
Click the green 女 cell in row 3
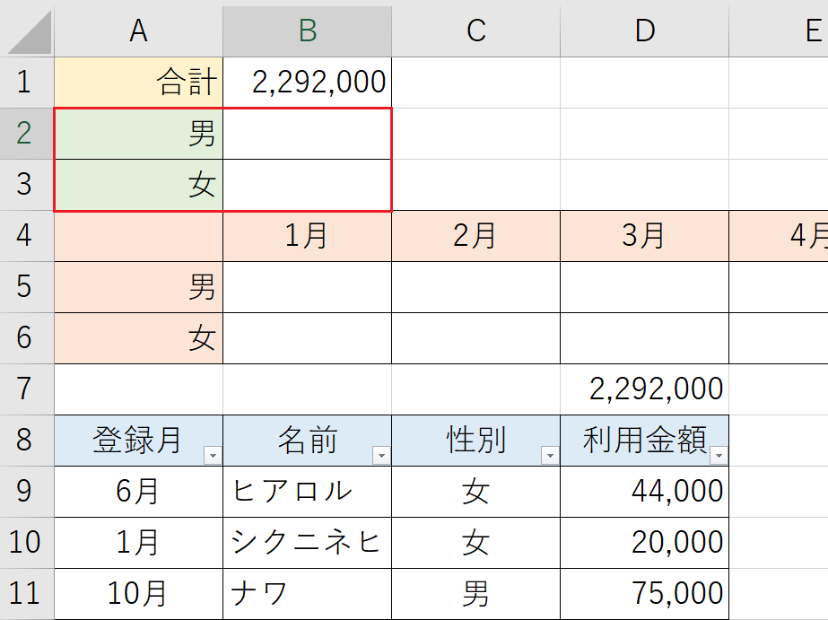tap(138, 185)
